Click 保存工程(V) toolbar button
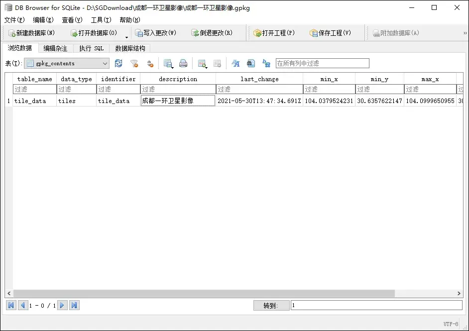 (x=330, y=33)
